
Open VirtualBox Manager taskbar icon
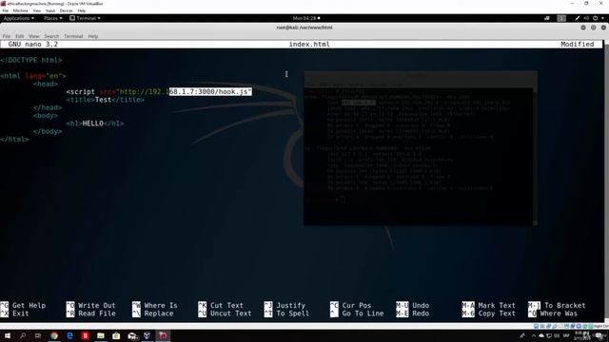147,335
